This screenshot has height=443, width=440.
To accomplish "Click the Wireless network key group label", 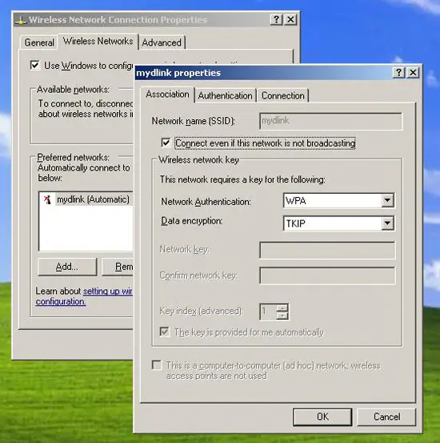I will pyautogui.click(x=198, y=160).
